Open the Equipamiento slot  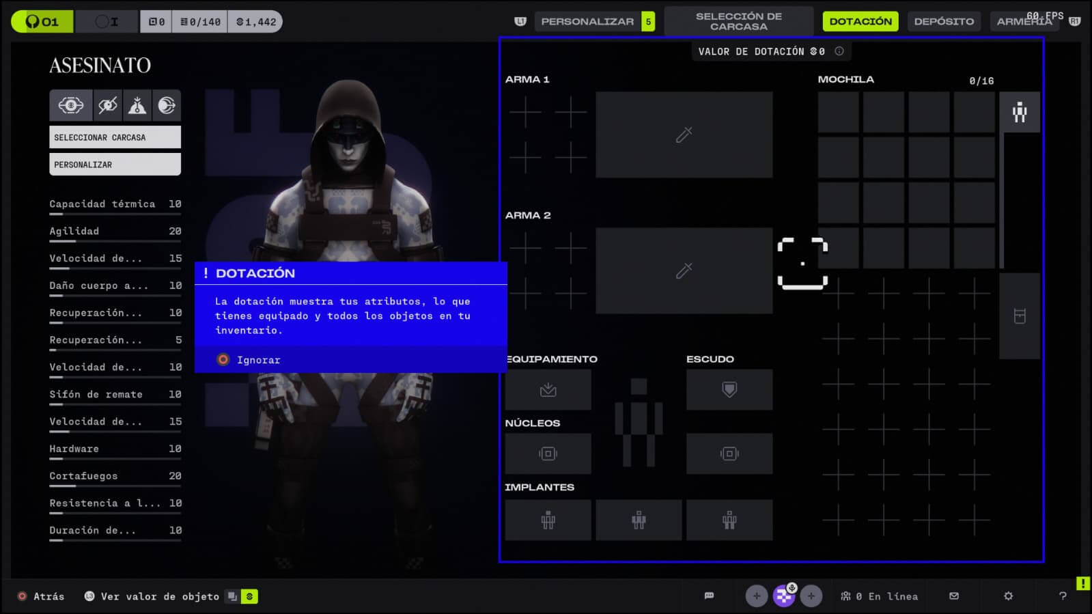[548, 389]
